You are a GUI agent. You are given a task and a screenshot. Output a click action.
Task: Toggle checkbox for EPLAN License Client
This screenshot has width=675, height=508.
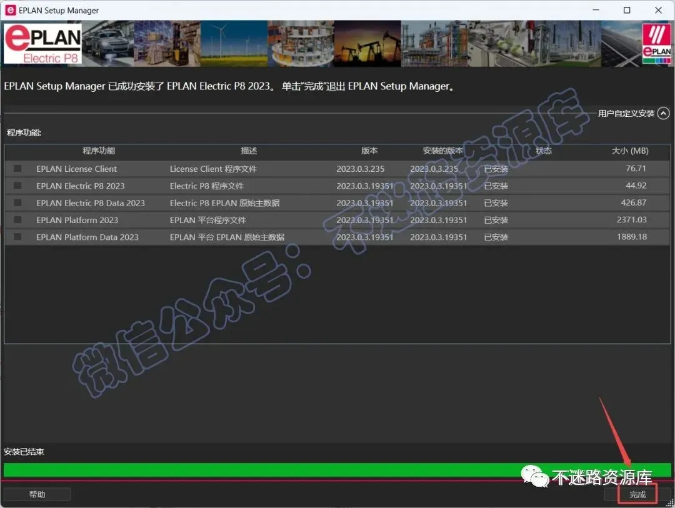click(x=17, y=168)
